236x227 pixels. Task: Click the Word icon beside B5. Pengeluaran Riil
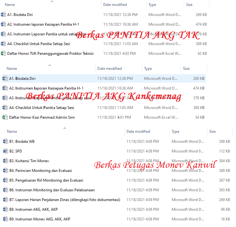6,180
